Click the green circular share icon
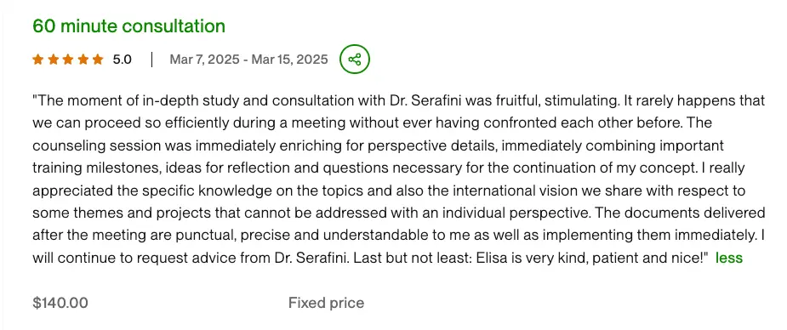This screenshot has height=330, width=787. tap(355, 60)
